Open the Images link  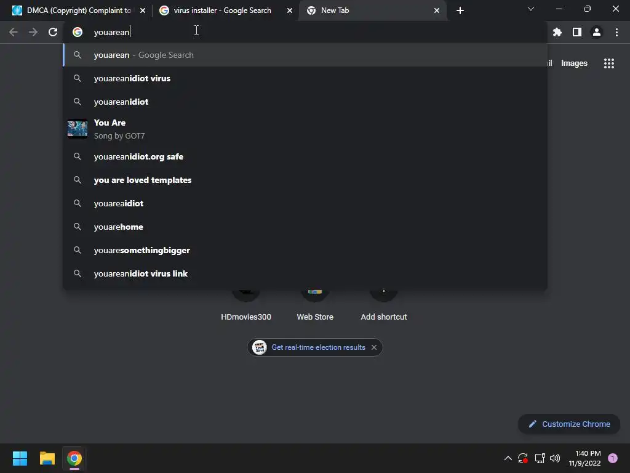(x=574, y=63)
